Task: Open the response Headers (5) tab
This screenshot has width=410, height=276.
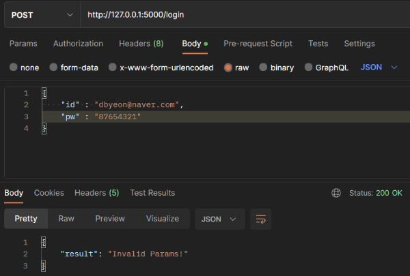Action: tap(97, 193)
